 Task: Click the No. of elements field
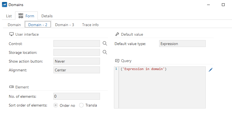(x=77, y=96)
